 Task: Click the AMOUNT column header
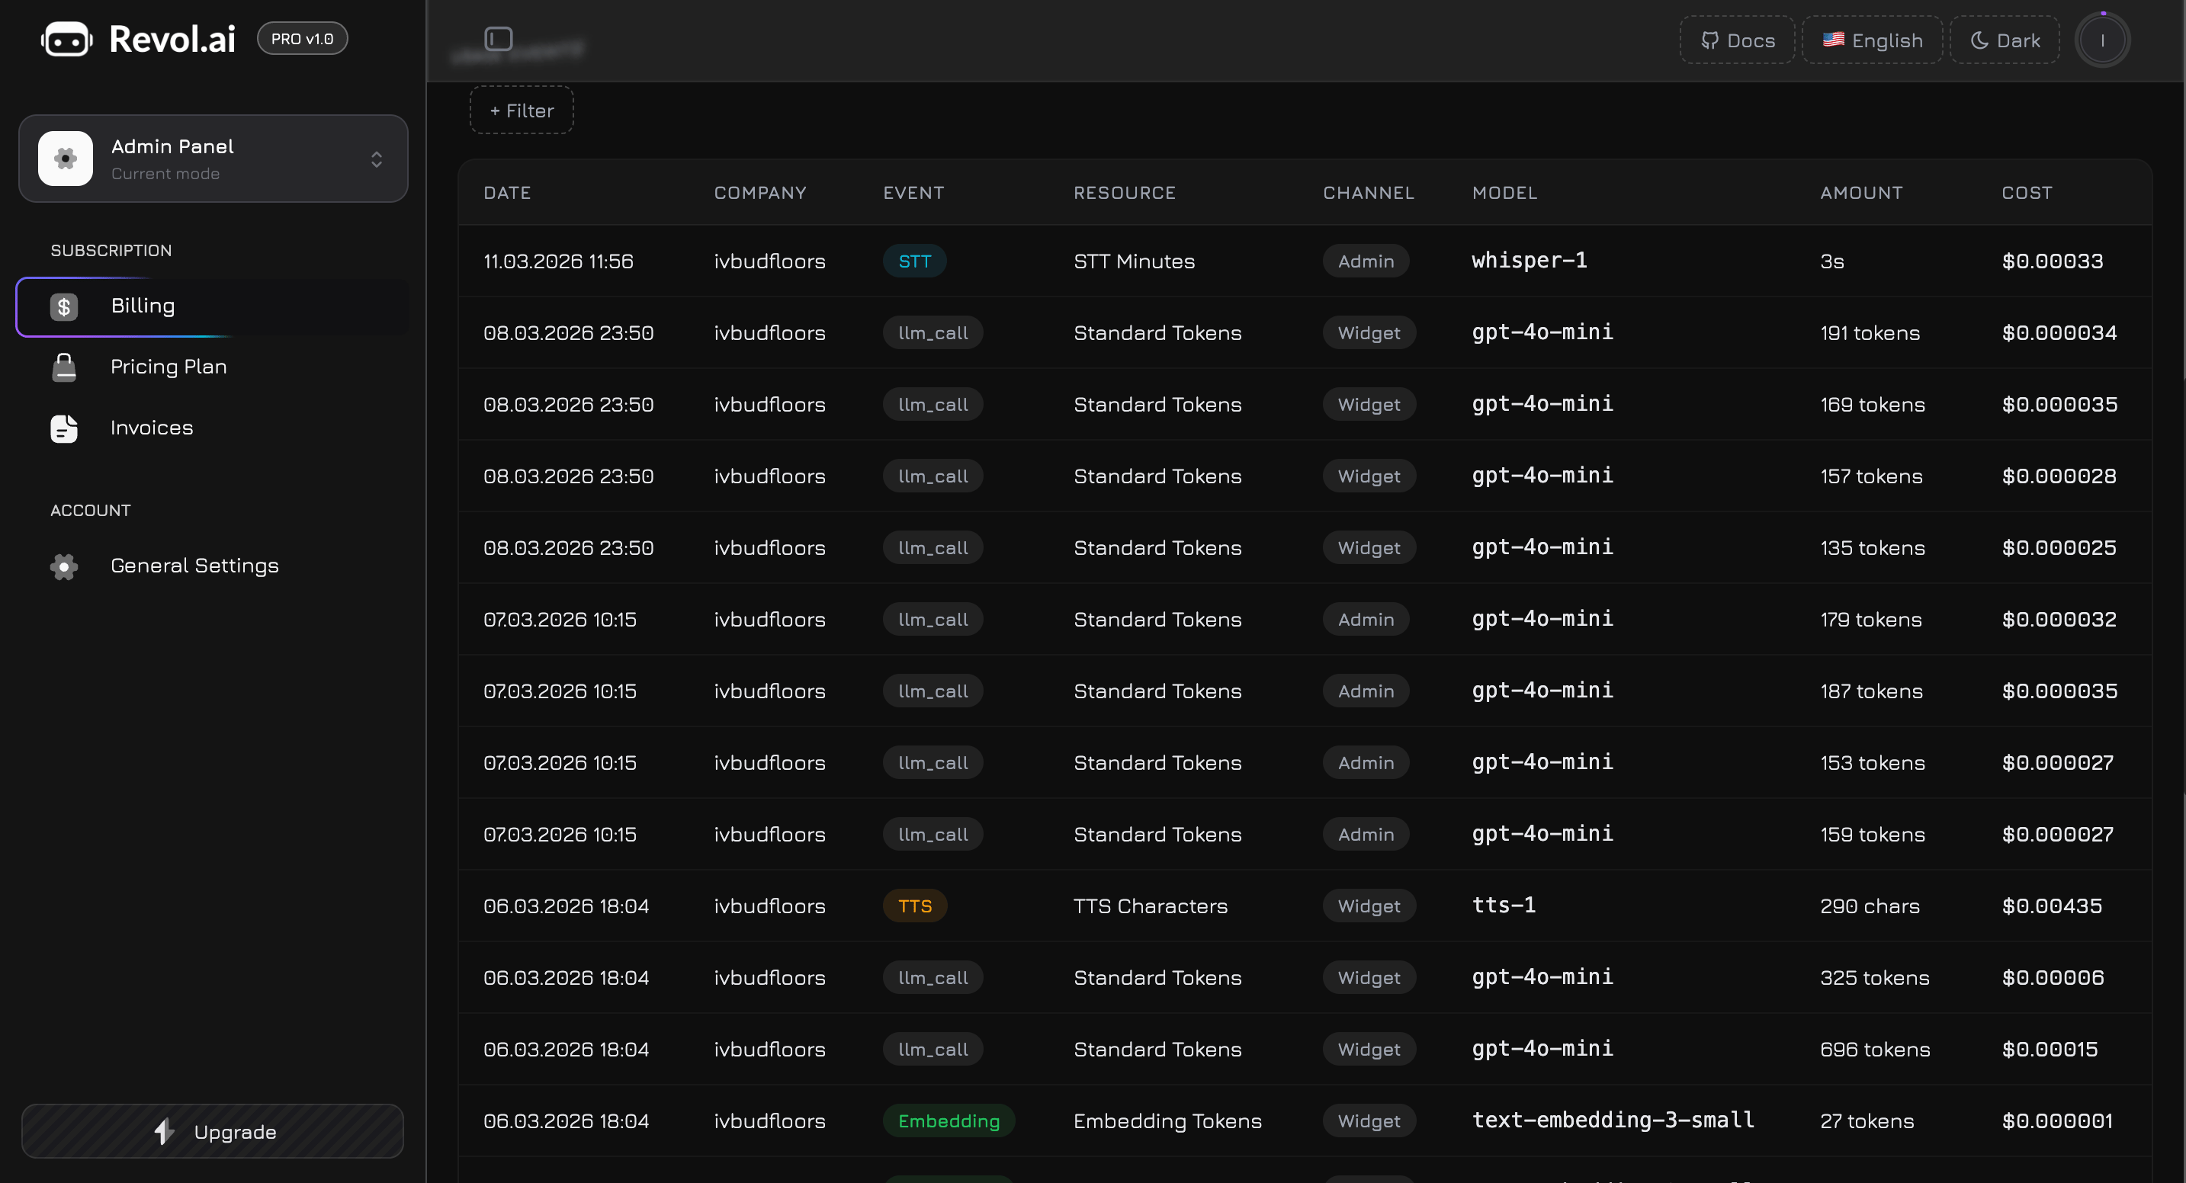click(x=1861, y=193)
